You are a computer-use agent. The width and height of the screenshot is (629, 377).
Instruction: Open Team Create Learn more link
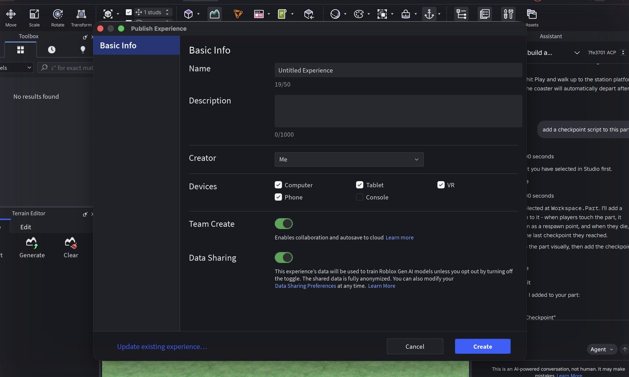[x=399, y=237]
